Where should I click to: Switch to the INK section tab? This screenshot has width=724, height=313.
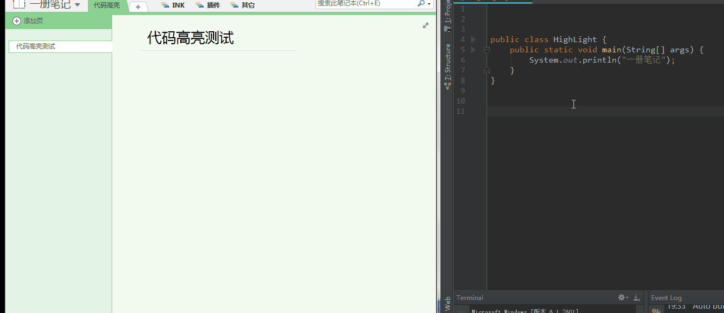click(x=173, y=5)
